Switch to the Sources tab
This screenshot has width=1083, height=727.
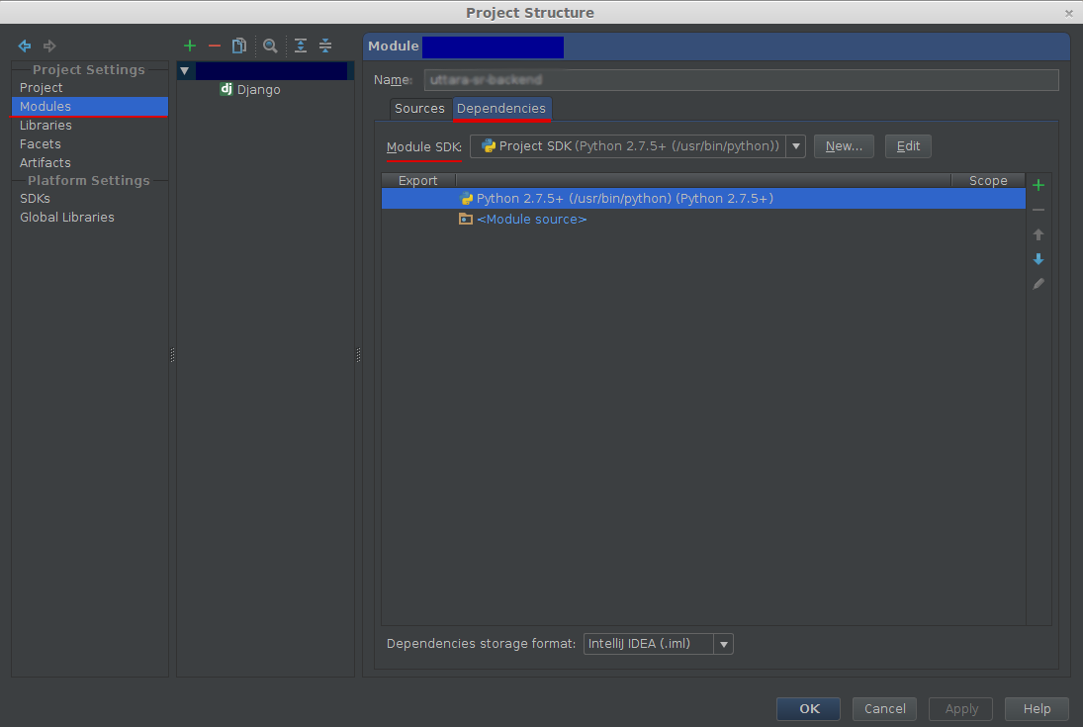[x=419, y=109]
